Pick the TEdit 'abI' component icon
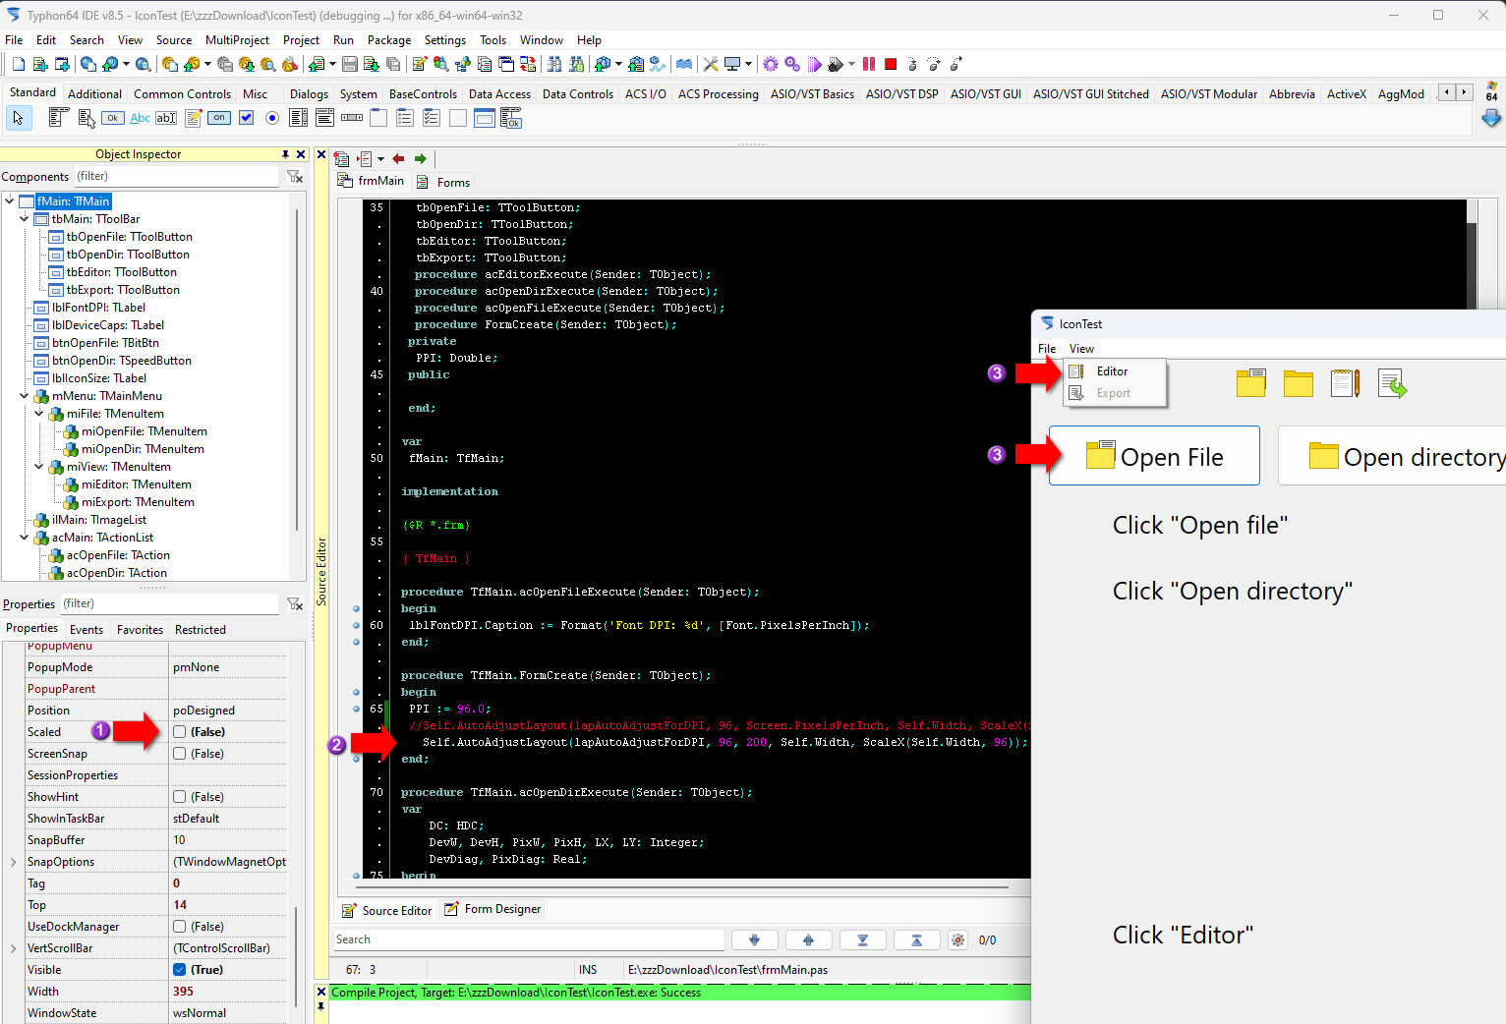 [x=166, y=118]
